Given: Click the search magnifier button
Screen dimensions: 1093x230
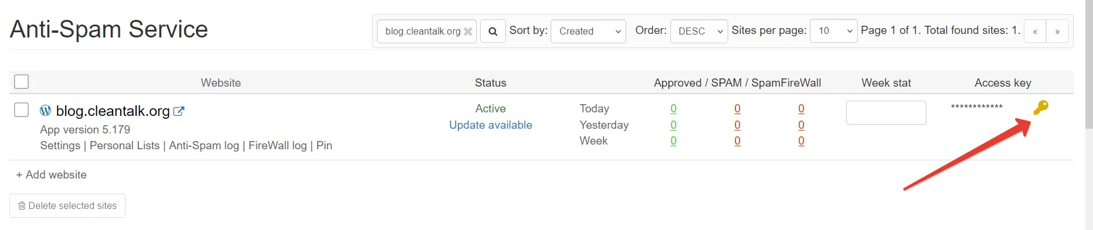Looking at the screenshot, I should (493, 31).
